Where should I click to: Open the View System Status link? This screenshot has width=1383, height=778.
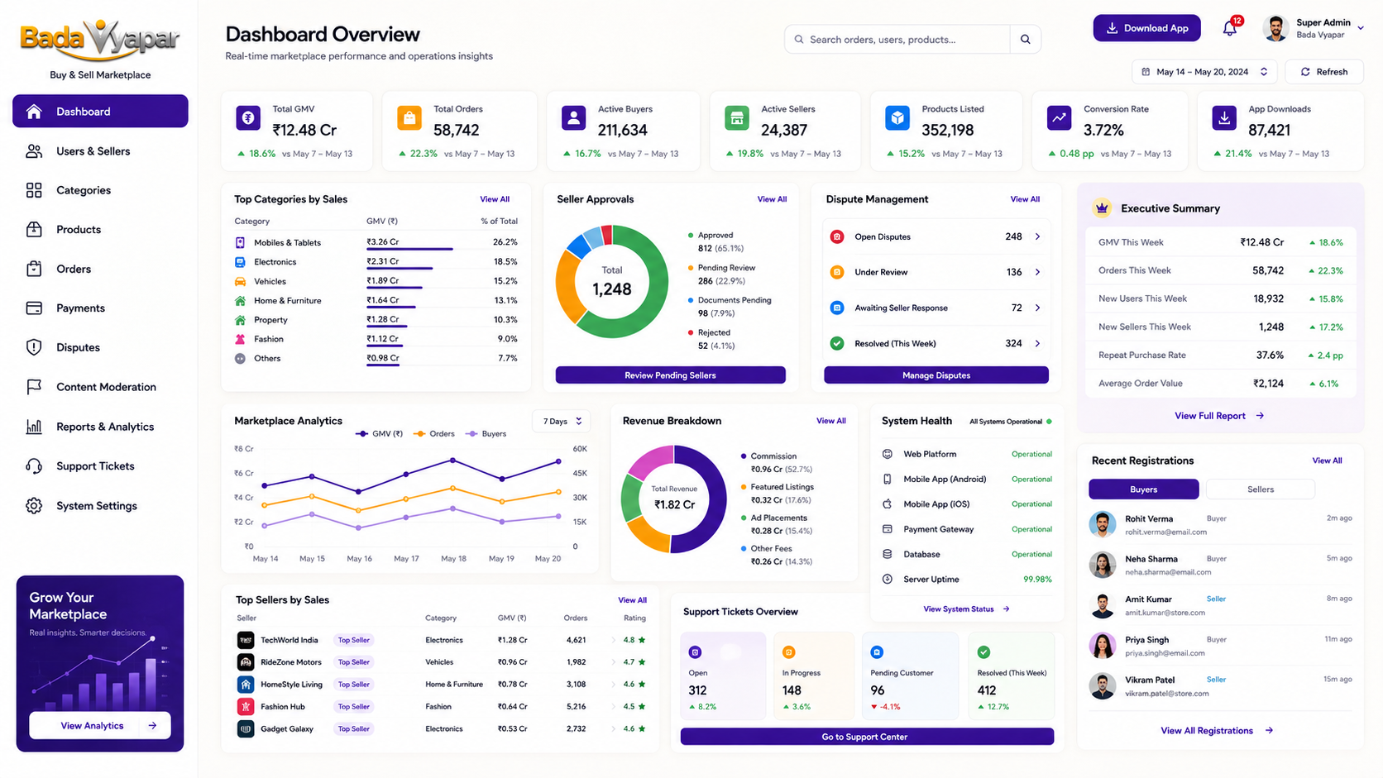click(x=966, y=609)
